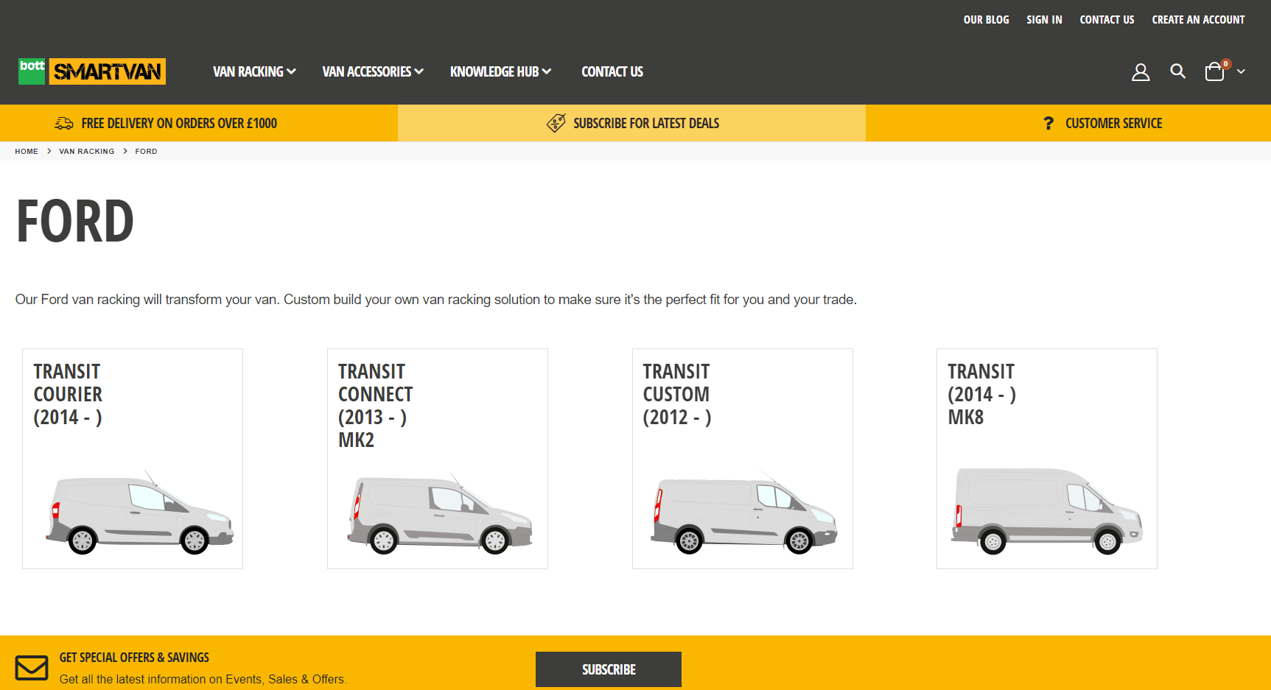Click the cart item count badge

click(1226, 64)
